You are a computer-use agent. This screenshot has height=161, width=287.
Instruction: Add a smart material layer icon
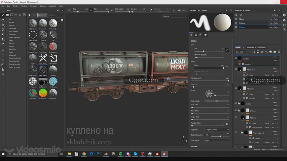pos(270,52)
